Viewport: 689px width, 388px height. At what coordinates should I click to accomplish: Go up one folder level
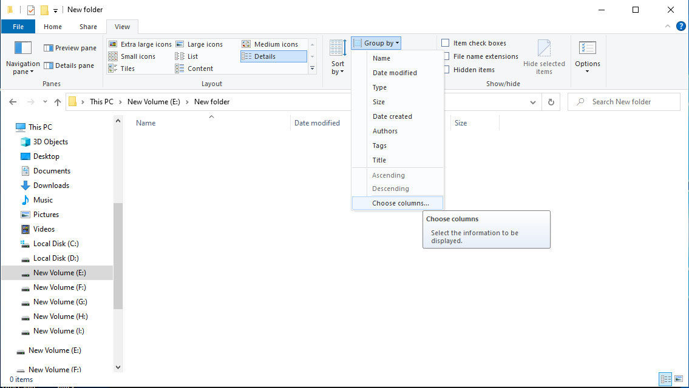click(x=58, y=102)
